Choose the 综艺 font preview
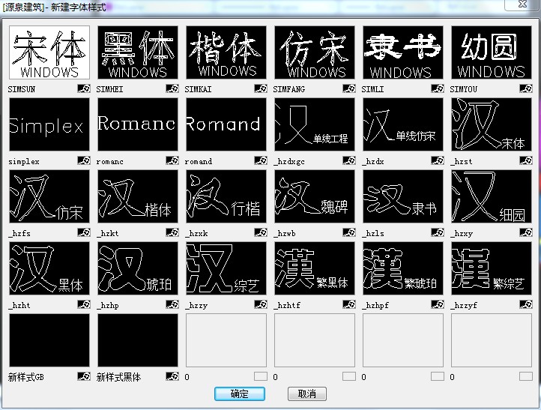Viewport: 541px width, 410px height. tap(226, 268)
